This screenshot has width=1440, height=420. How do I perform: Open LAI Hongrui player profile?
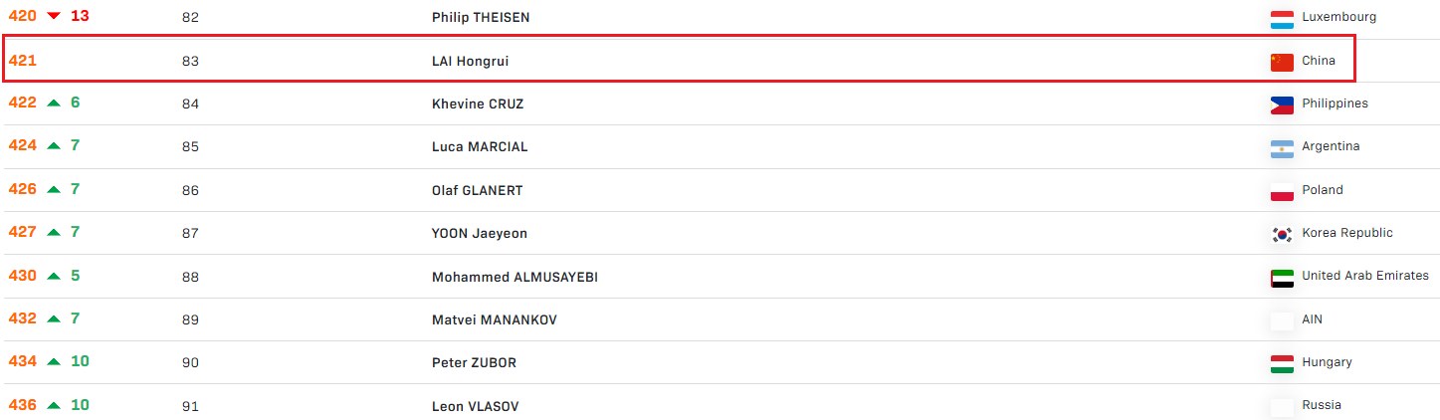coord(471,61)
